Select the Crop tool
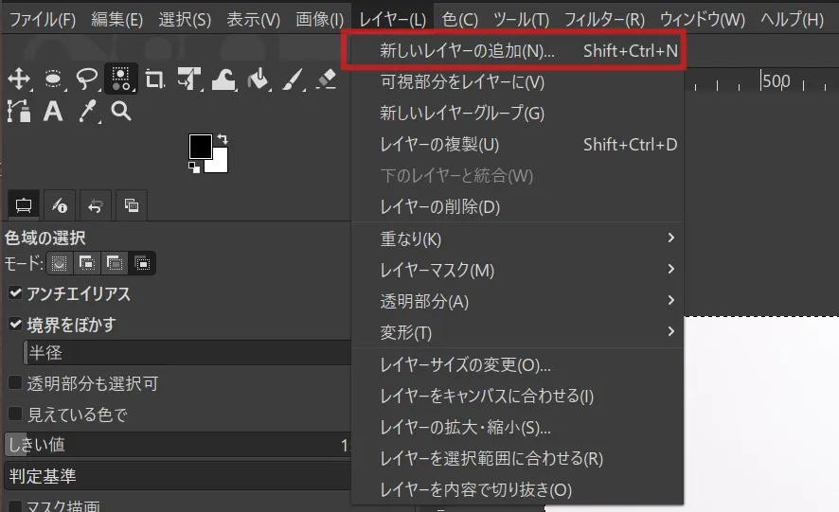The height and width of the screenshot is (512, 839). pyautogui.click(x=155, y=79)
